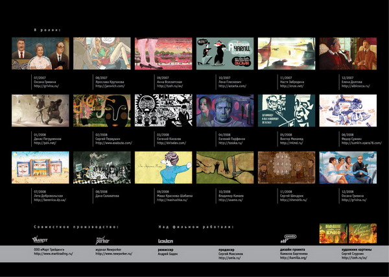Image resolution: width=389 pixels, height=277 pixels.
Task: Open the 09/2008 thumbnail by Маша Краснова-Шабаева
Action: pyautogui.click(x=163, y=167)
